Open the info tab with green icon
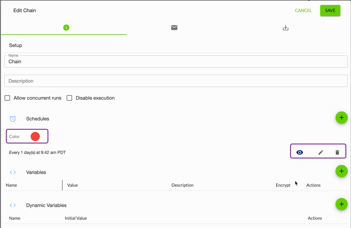This screenshot has height=228, width=351. click(66, 28)
